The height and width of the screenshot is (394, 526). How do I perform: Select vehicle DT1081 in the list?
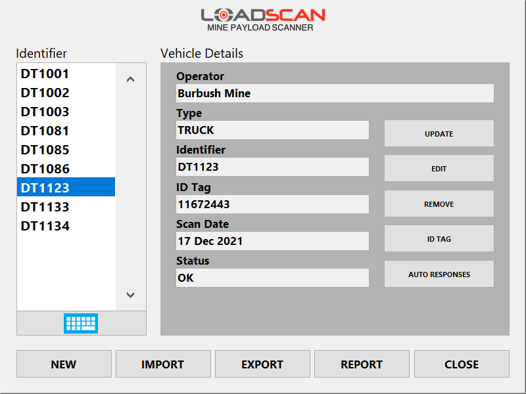coord(66,131)
